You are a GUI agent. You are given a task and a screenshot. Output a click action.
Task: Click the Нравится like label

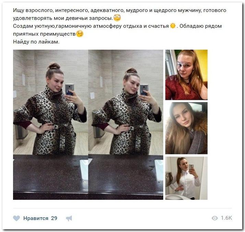(x=36, y=218)
